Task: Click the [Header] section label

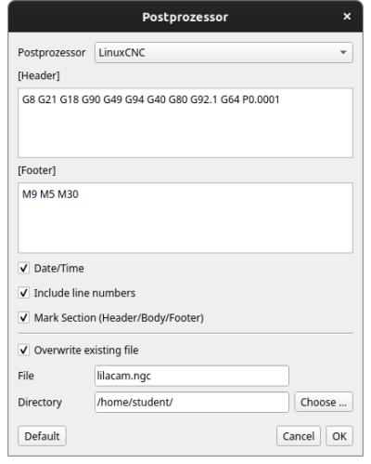Action: (x=39, y=75)
